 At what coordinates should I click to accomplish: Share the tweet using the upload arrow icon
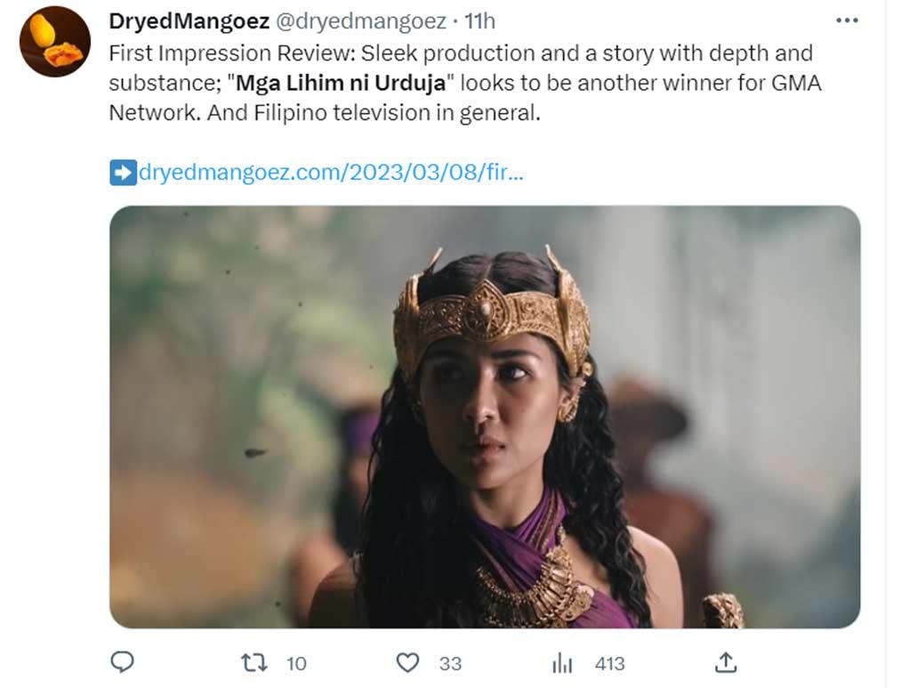(725, 662)
